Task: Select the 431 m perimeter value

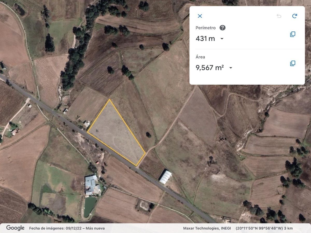Action: click(x=205, y=39)
